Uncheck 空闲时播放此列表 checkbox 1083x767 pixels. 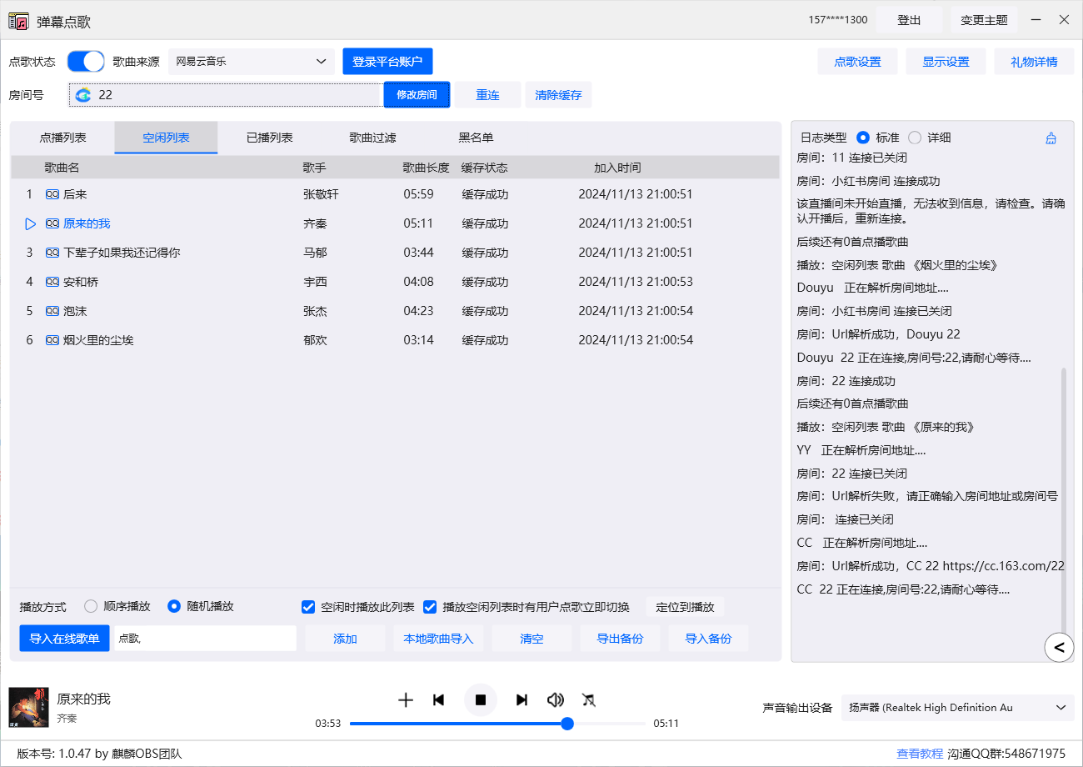[x=308, y=606]
